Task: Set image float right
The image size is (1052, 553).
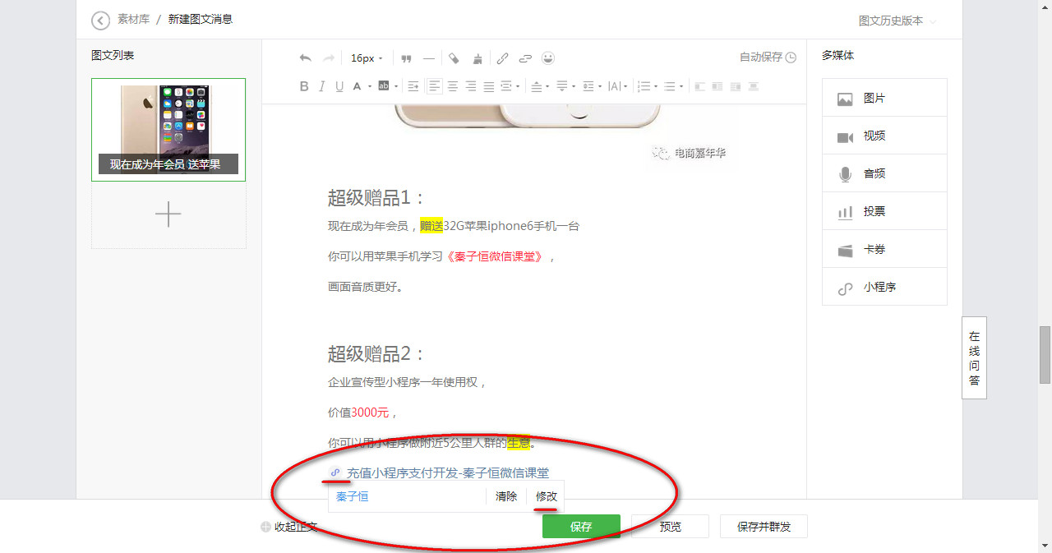Action: pyautogui.click(x=736, y=86)
